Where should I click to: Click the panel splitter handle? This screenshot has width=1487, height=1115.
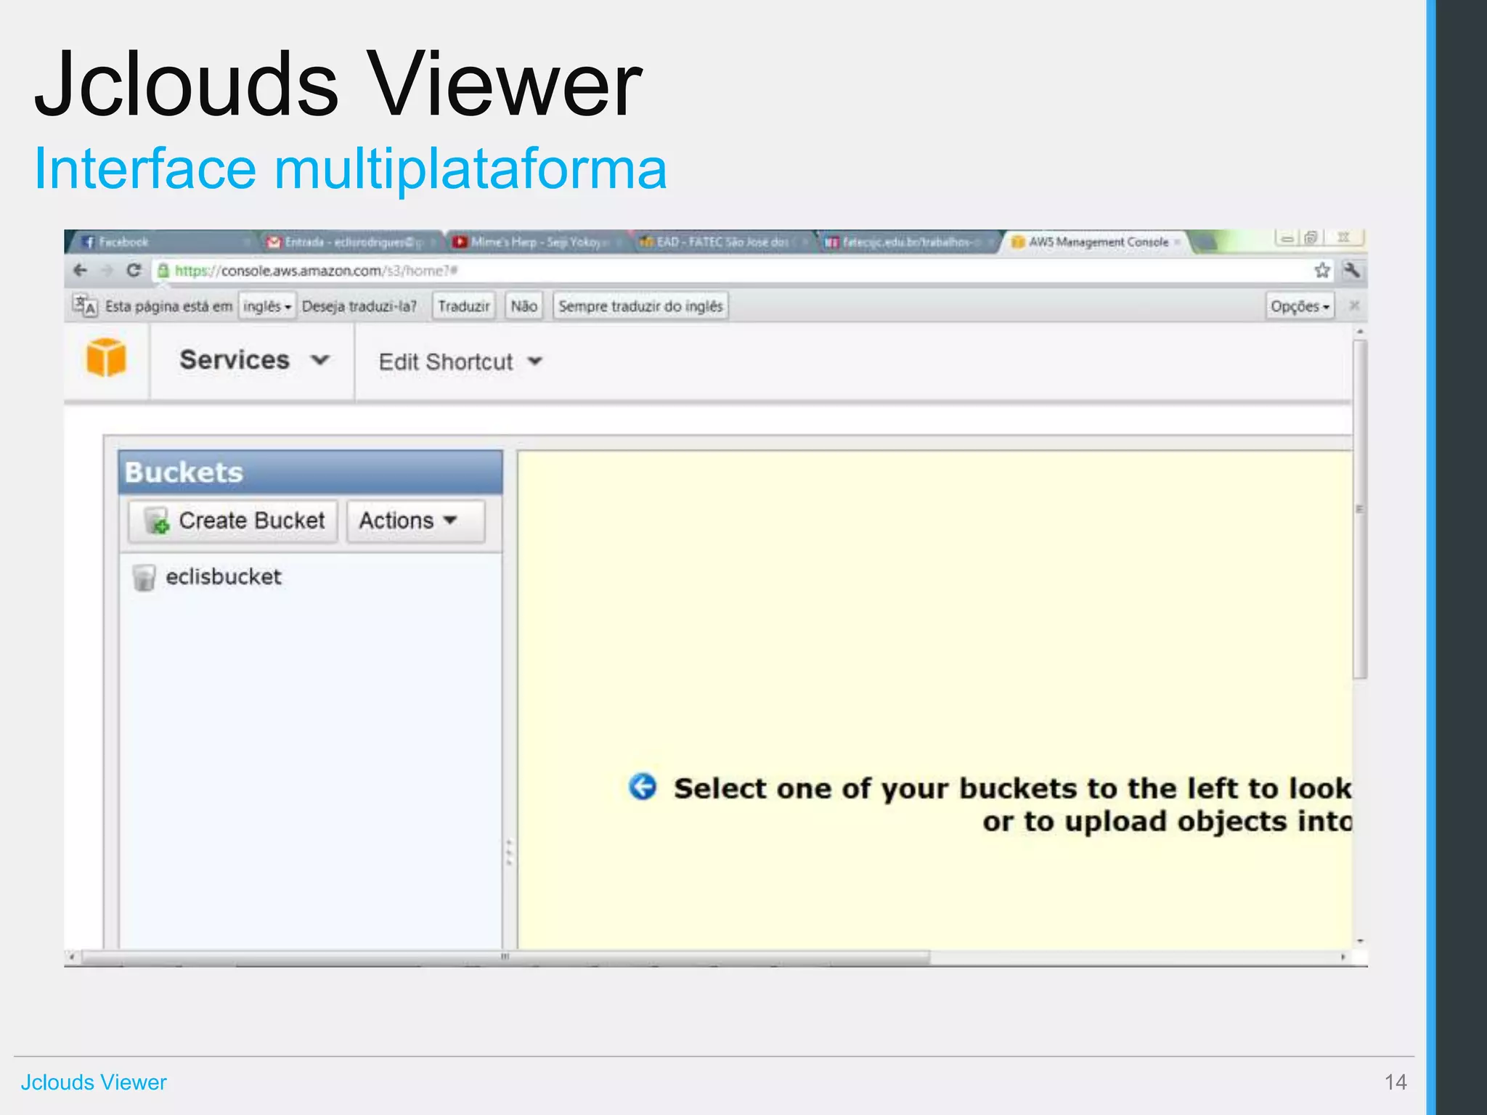(510, 853)
